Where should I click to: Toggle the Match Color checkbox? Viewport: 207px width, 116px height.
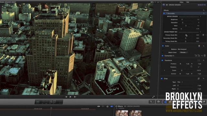(x=163, y=53)
